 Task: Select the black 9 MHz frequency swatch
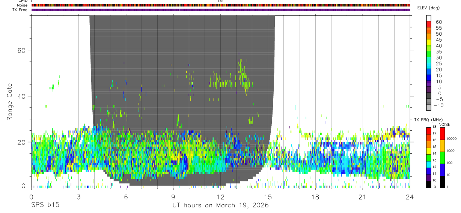[x=428, y=185]
